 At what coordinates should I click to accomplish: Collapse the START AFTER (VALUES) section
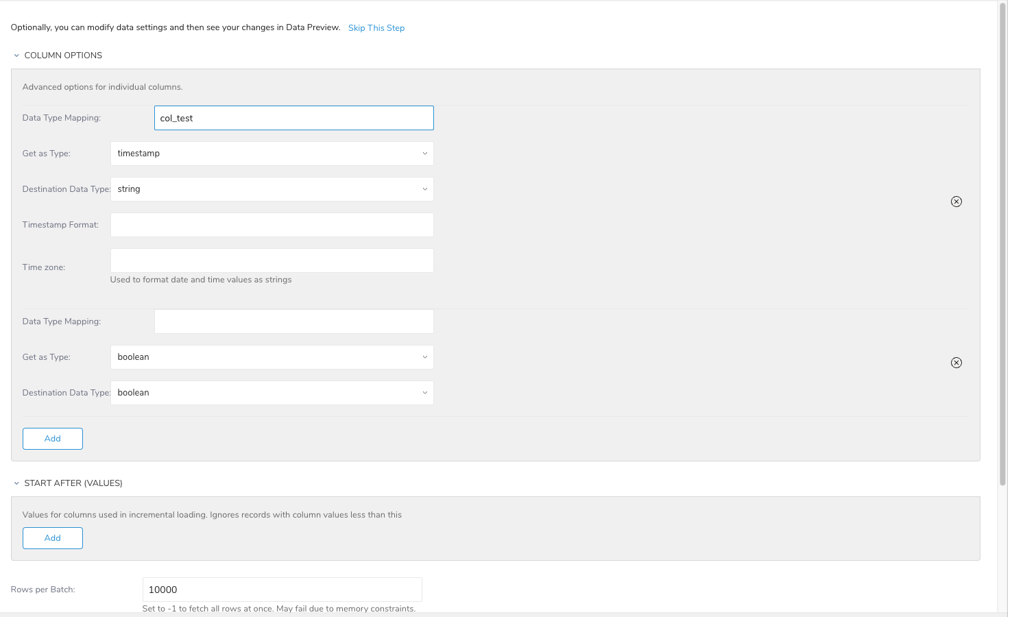tap(16, 483)
